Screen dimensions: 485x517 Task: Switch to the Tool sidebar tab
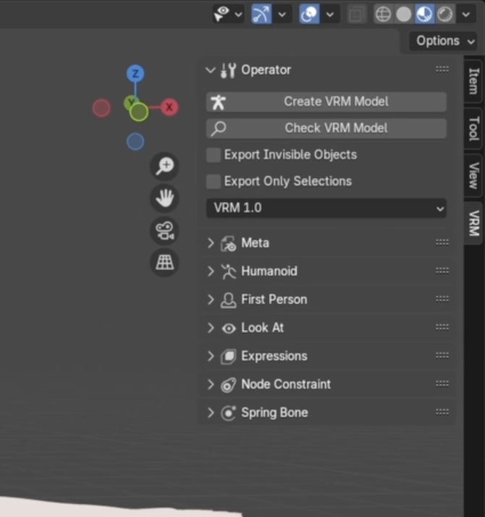coord(473,129)
